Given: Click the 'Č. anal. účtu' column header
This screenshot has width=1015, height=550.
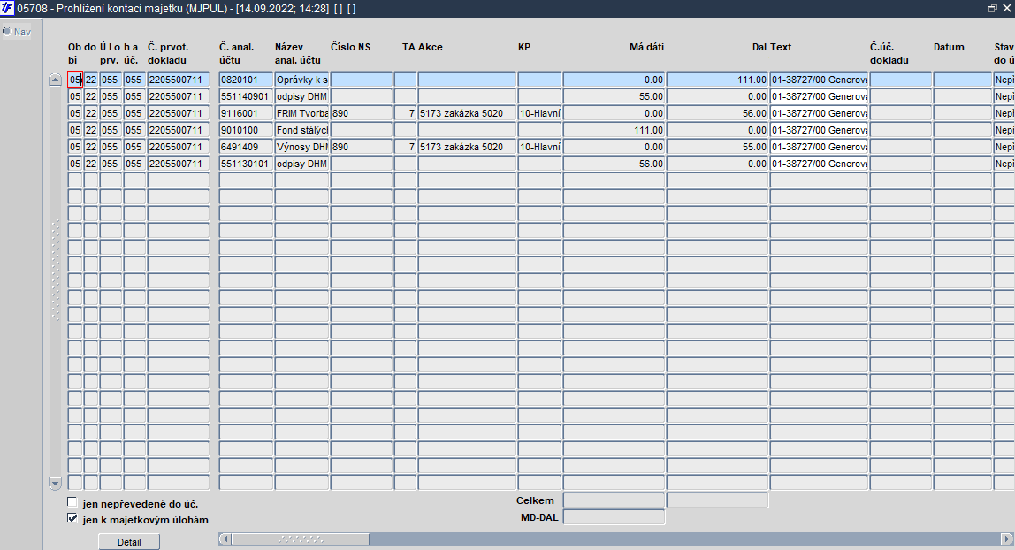Looking at the screenshot, I should click(237, 53).
